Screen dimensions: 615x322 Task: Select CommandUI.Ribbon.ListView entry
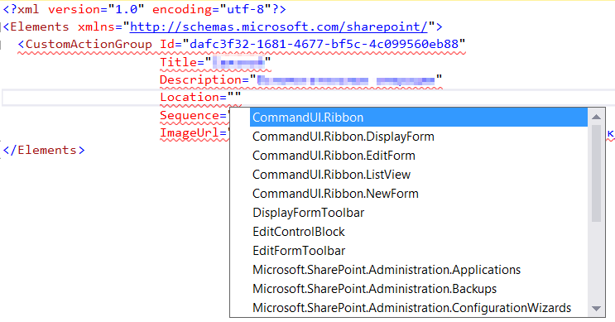coord(419,175)
